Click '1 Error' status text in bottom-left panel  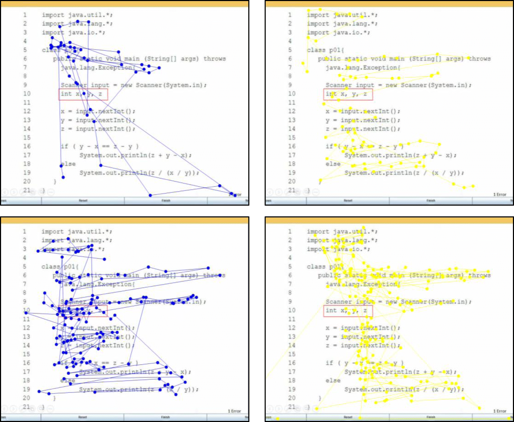(234, 411)
